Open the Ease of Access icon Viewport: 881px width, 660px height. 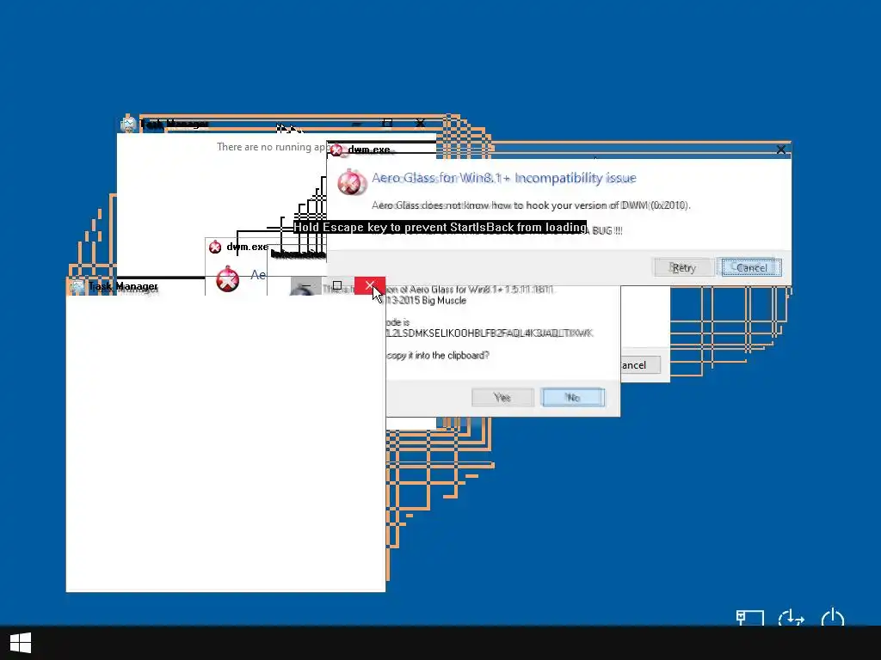pos(792,619)
